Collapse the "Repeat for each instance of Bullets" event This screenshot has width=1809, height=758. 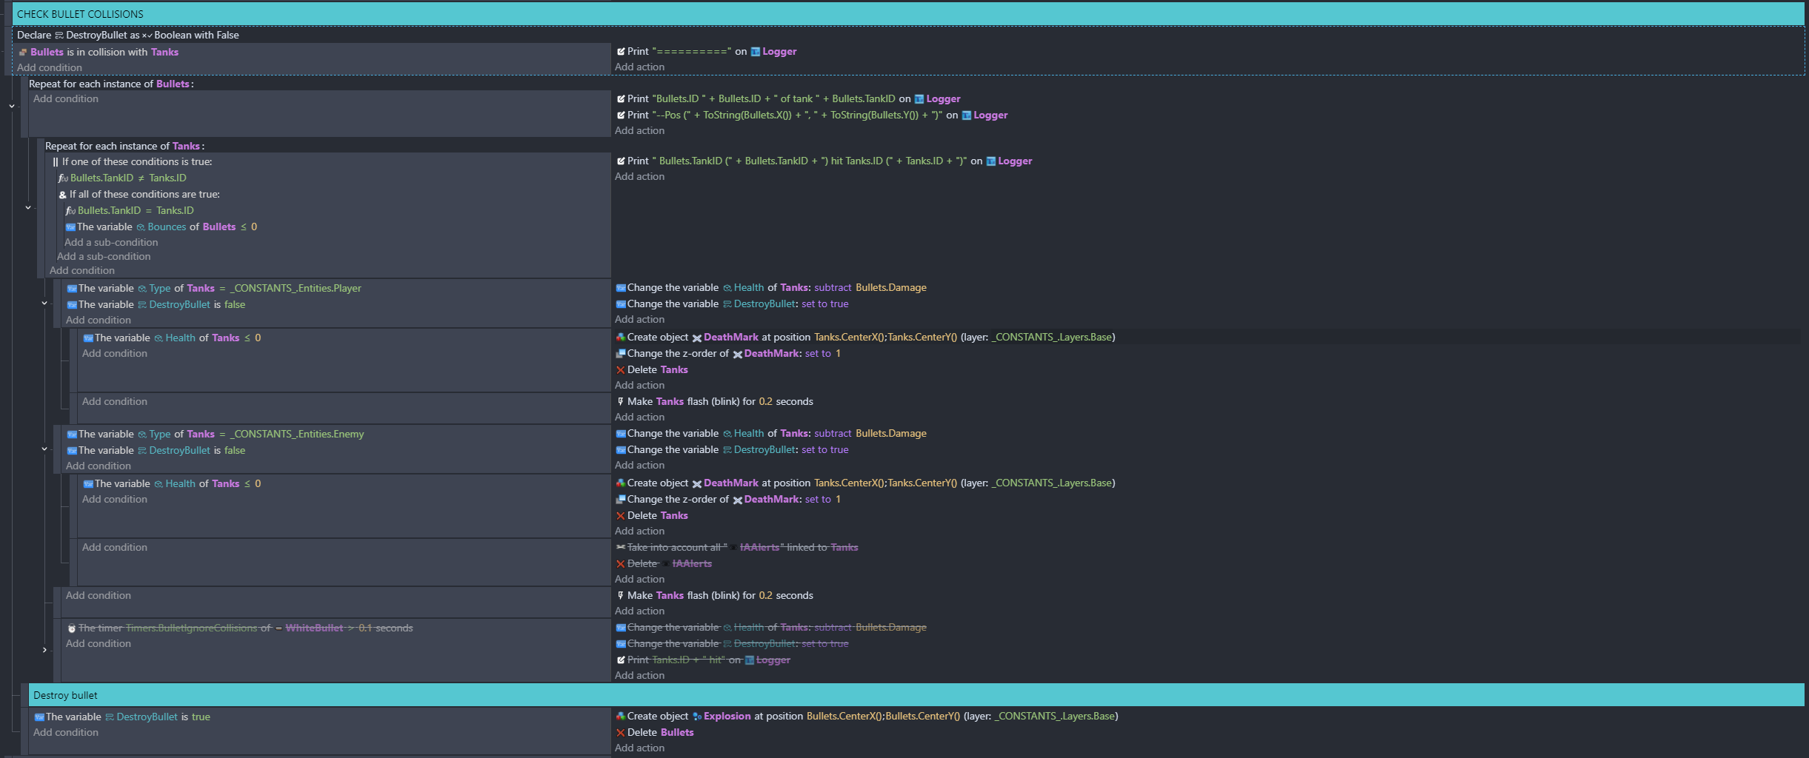tap(12, 106)
